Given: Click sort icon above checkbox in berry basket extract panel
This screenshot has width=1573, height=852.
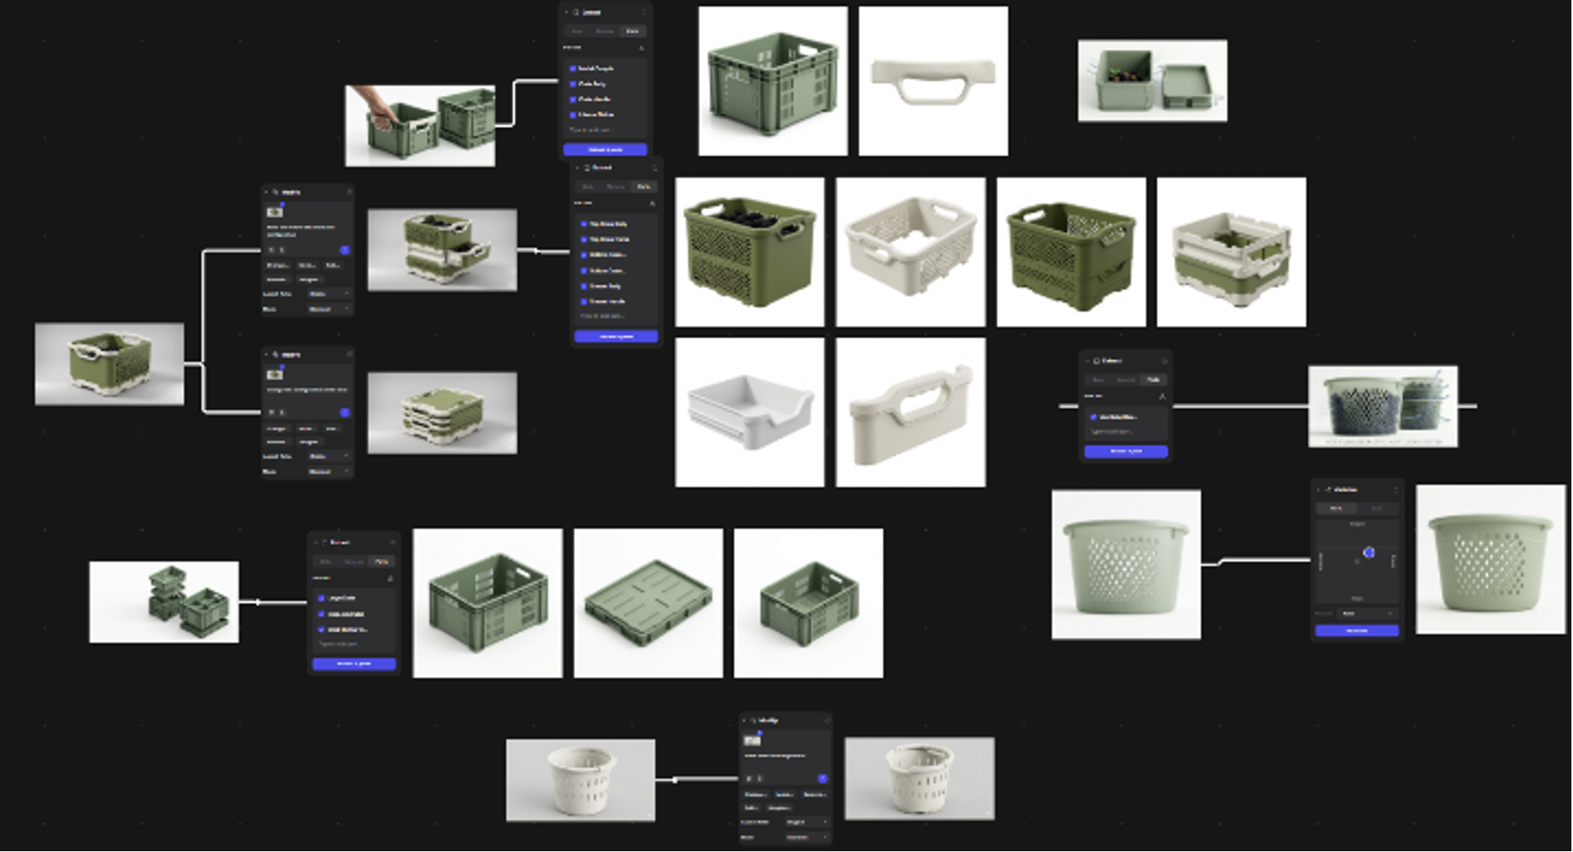Looking at the screenshot, I should [x=1162, y=396].
